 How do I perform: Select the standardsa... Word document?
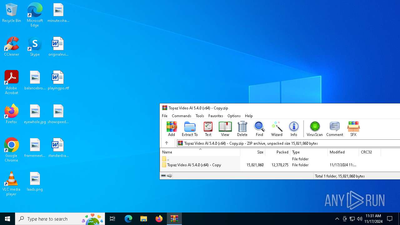(x=58, y=148)
